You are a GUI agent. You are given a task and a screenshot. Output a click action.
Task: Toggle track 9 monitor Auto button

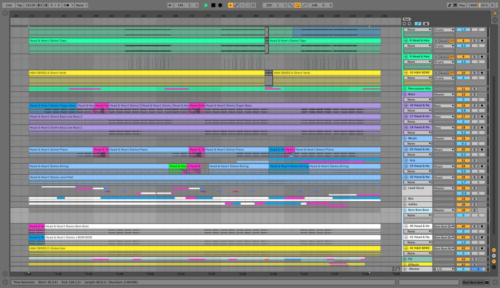[444, 57]
